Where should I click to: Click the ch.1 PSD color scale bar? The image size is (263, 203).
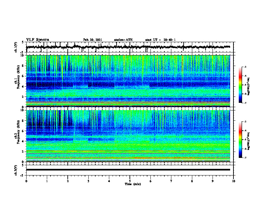(x=240, y=85)
